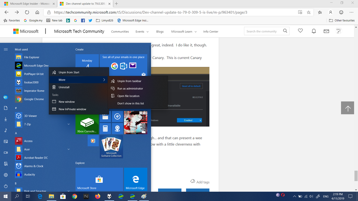358x201 pixels.
Task: Open Microsoft Store on the taskbar
Action: pyautogui.click(x=63, y=196)
